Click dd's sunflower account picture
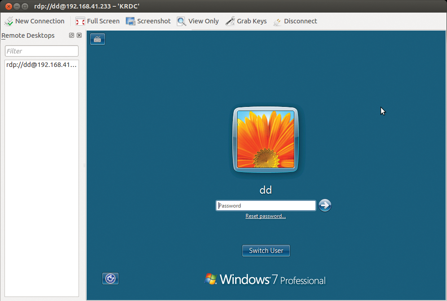Screen dimensions: 447x301 [x=265, y=140]
